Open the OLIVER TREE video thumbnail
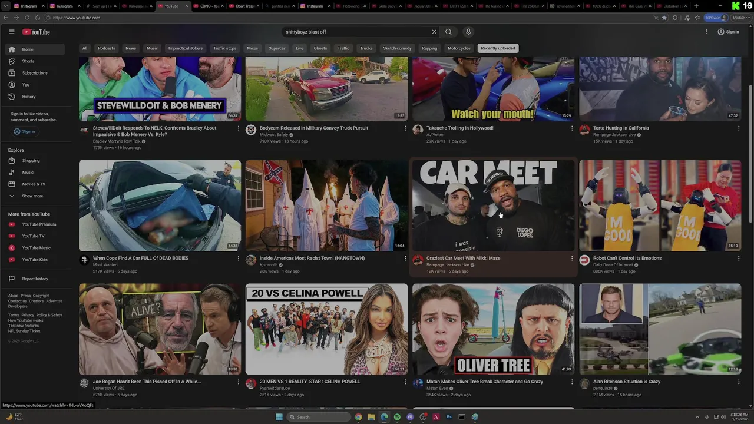Viewport: 754px width, 424px height. 493,329
